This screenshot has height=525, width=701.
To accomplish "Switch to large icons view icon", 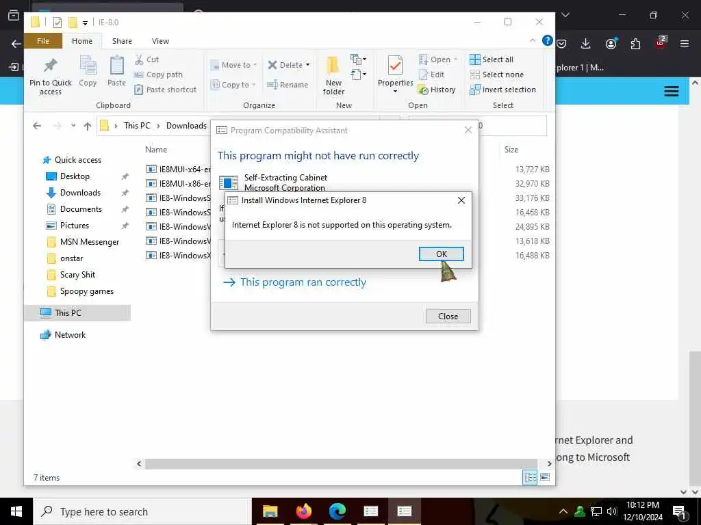I will (545, 478).
